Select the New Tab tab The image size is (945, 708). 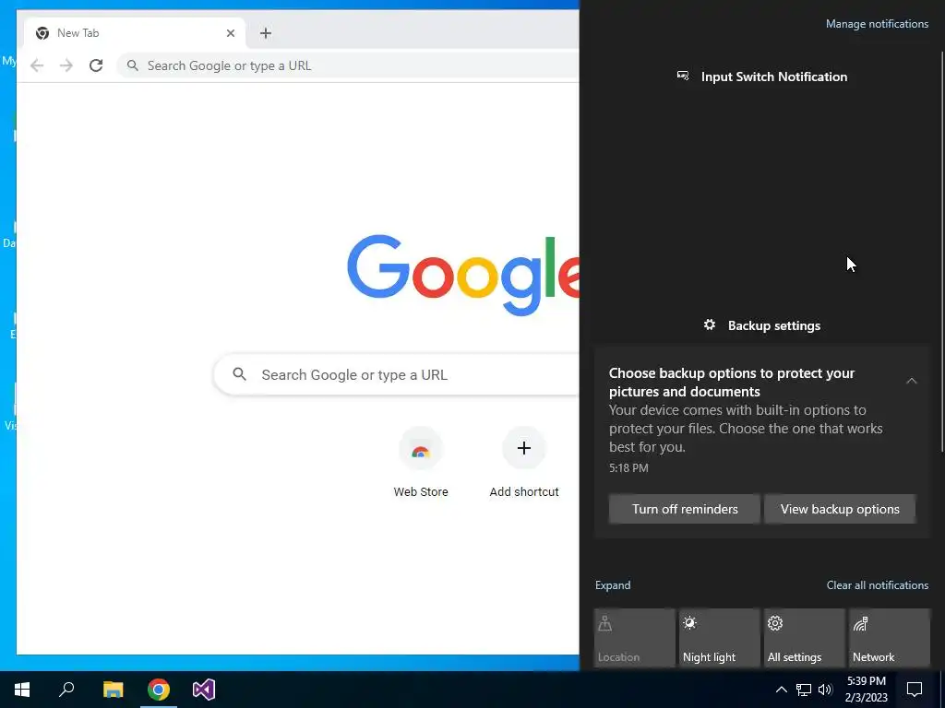pos(135,33)
